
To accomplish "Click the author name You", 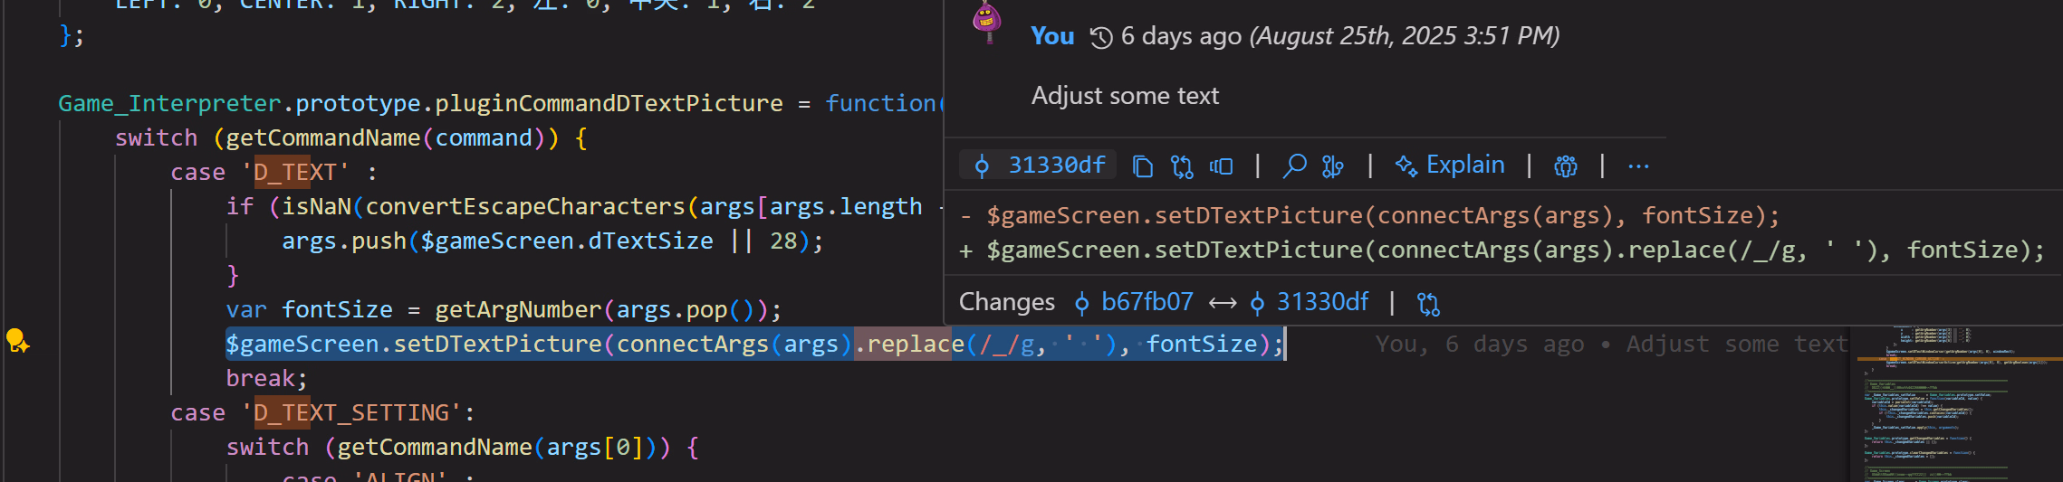I will coord(1052,36).
